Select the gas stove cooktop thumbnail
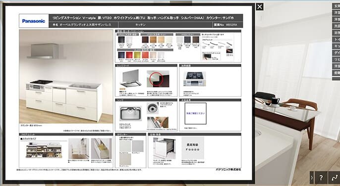The width and height of the screenshot is (340, 186). [194, 79]
